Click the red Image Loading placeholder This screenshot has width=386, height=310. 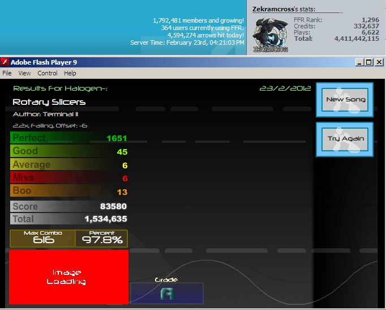click(68, 277)
